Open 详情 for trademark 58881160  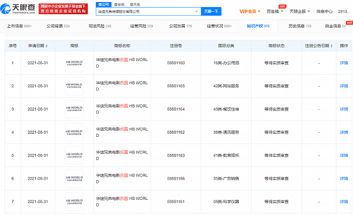[x=343, y=63]
